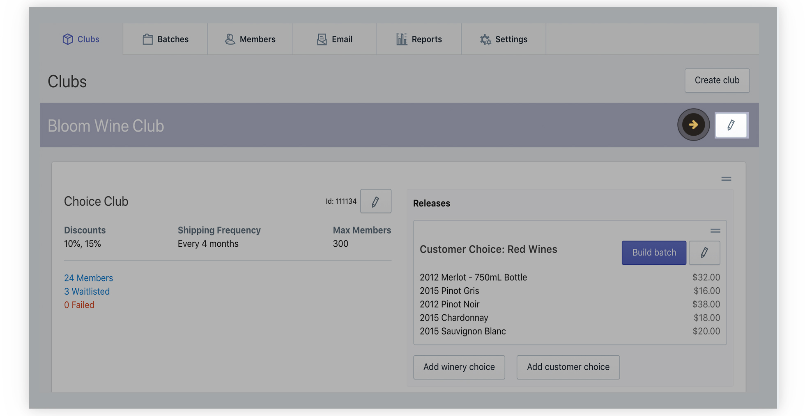Click the yellow arrow circle icon
Screen dimensions: 805x416
pyautogui.click(x=693, y=125)
